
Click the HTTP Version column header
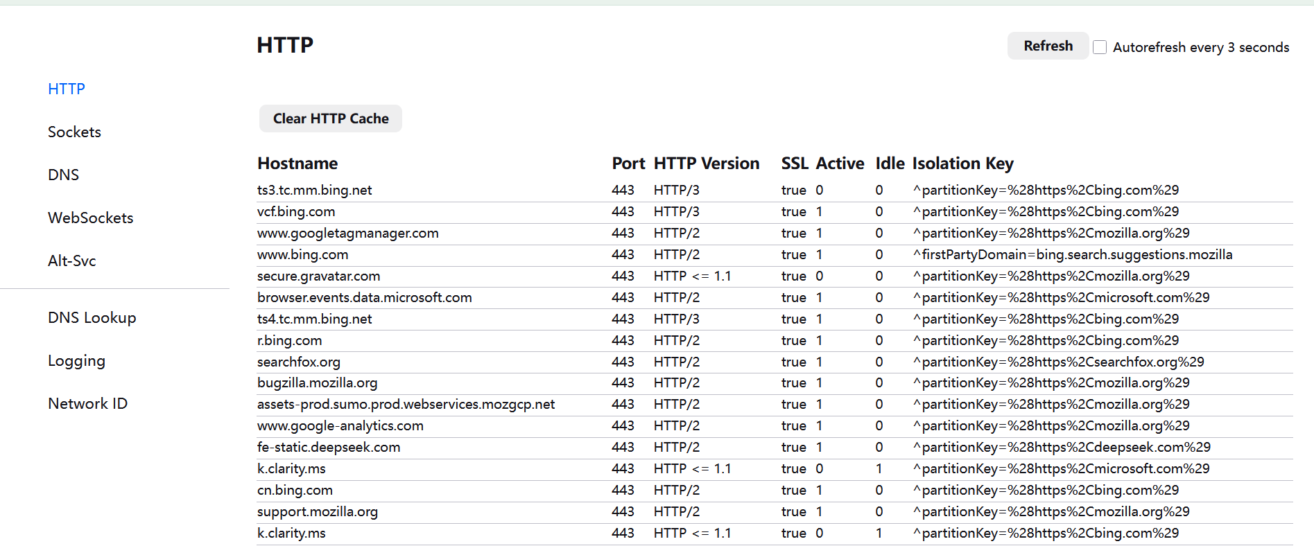[x=707, y=164]
